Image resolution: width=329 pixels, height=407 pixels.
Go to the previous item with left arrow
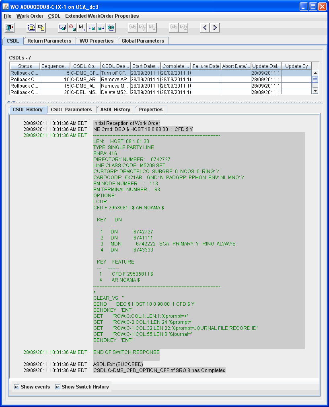coord(205,27)
